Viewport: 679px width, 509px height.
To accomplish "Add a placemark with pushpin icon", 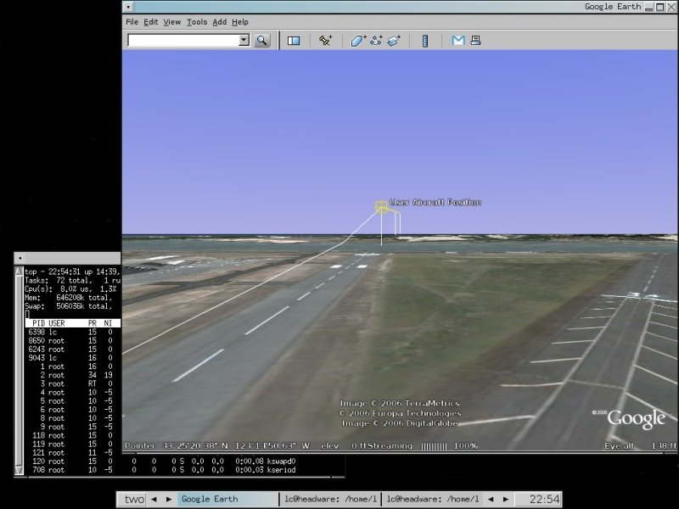I will tap(325, 40).
